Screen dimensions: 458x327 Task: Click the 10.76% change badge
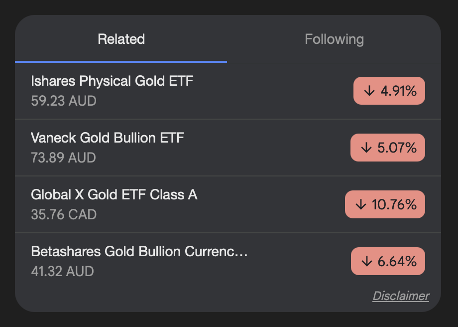click(x=385, y=205)
